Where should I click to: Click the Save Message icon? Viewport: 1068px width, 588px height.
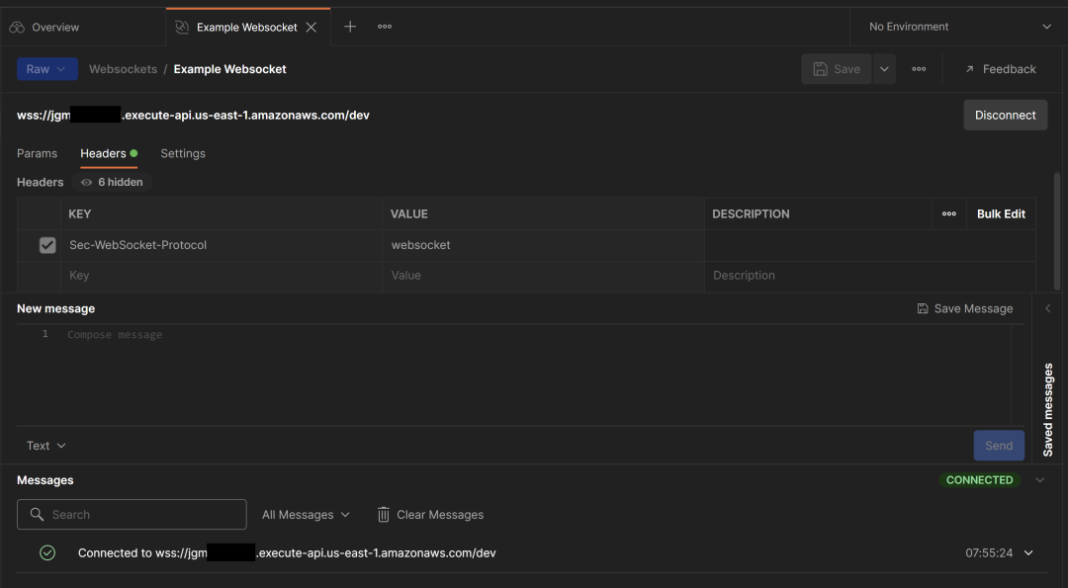923,308
